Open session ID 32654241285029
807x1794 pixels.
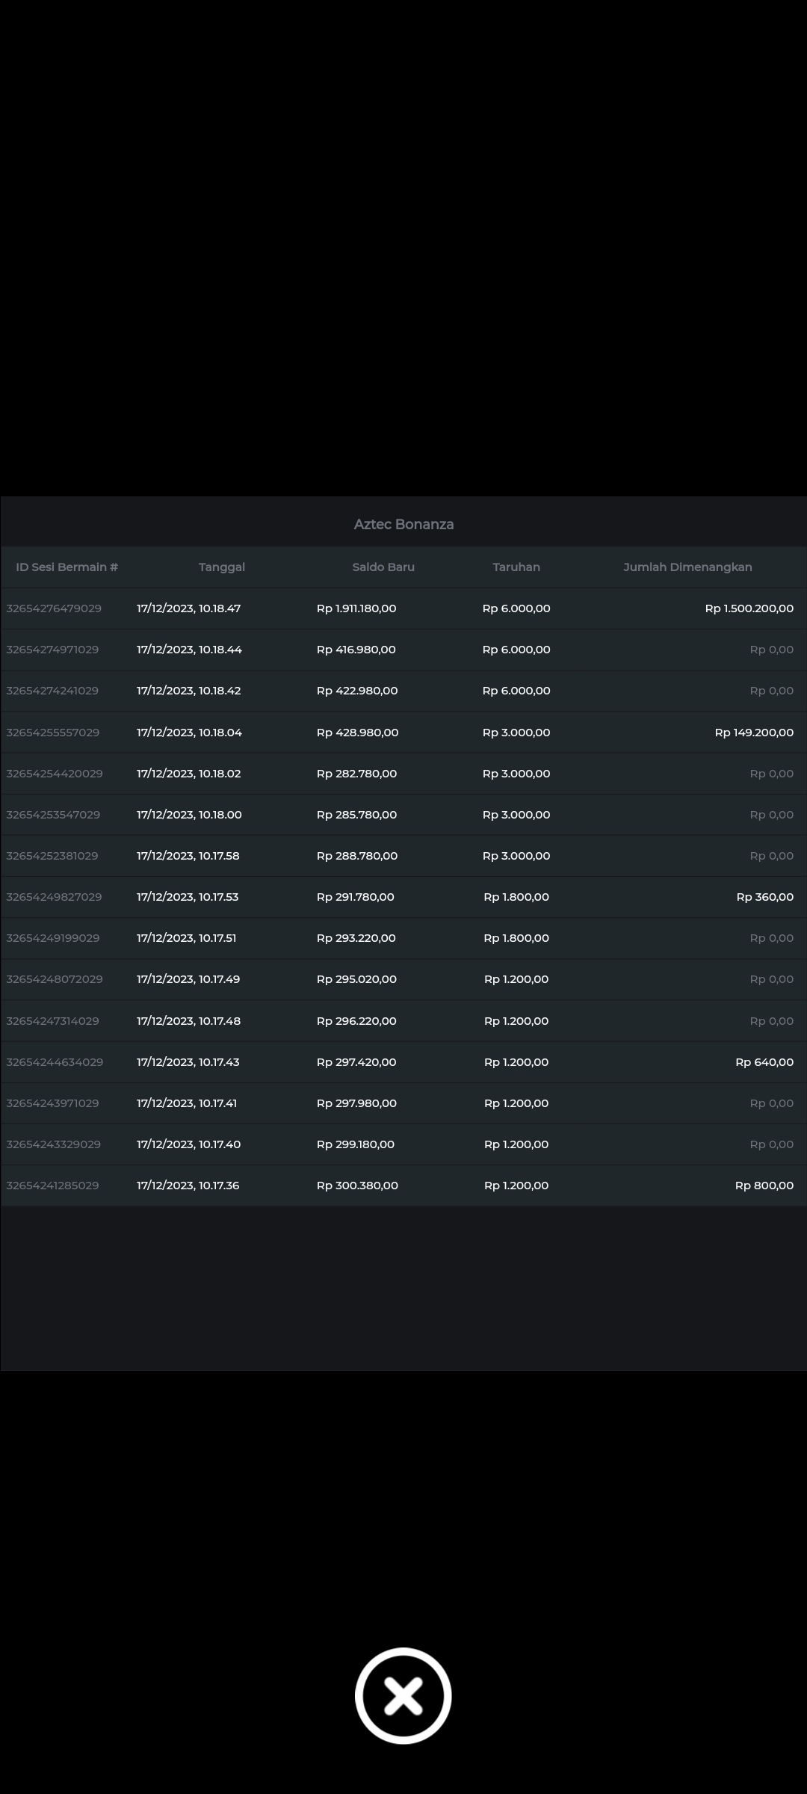(x=52, y=1186)
